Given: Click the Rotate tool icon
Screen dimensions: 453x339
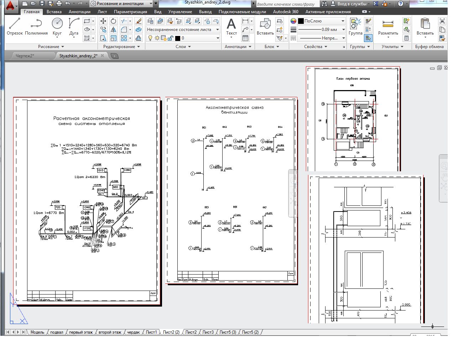Looking at the screenshot, I should [x=114, y=21].
